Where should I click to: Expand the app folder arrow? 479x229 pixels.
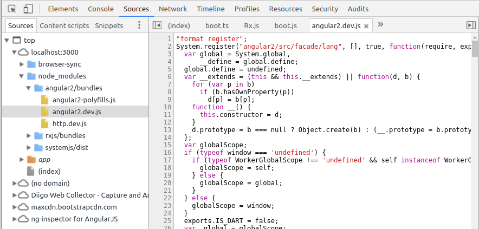coord(21,159)
